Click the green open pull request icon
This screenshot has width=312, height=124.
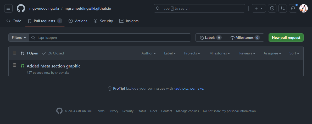tap(23, 65)
